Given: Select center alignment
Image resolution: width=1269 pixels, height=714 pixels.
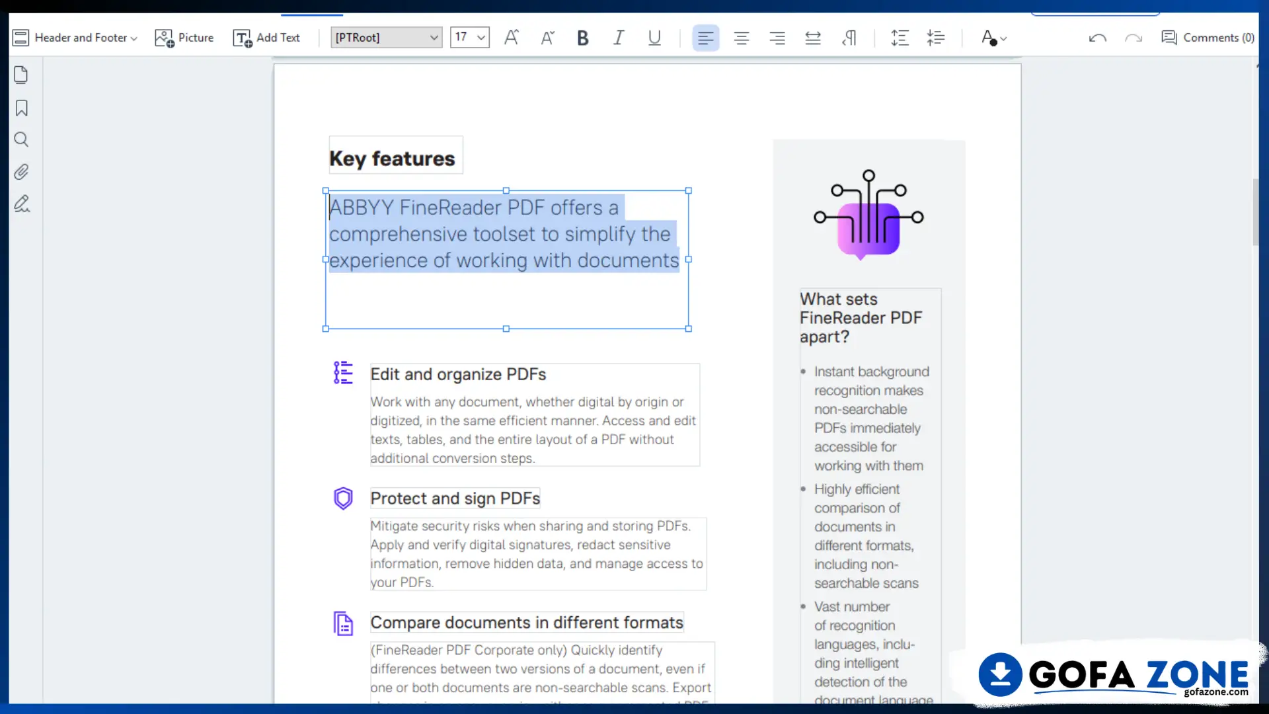Looking at the screenshot, I should 742,38.
